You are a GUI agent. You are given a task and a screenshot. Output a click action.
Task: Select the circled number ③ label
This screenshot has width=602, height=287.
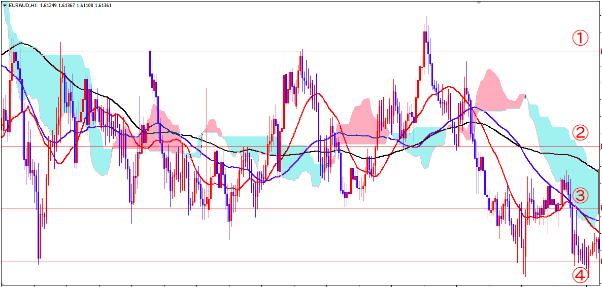tap(580, 195)
